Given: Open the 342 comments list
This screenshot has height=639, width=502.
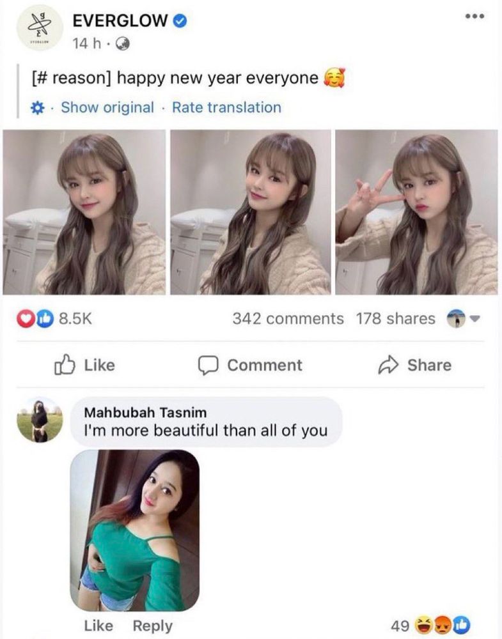Looking at the screenshot, I should [x=288, y=318].
